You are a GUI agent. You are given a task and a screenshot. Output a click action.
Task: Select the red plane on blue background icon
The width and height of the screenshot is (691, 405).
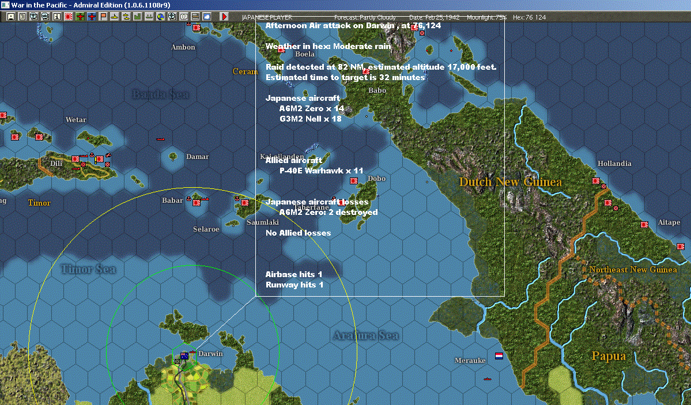tap(92, 17)
